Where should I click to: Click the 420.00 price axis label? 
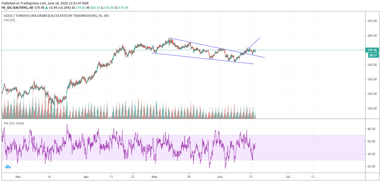[x=372, y=21]
